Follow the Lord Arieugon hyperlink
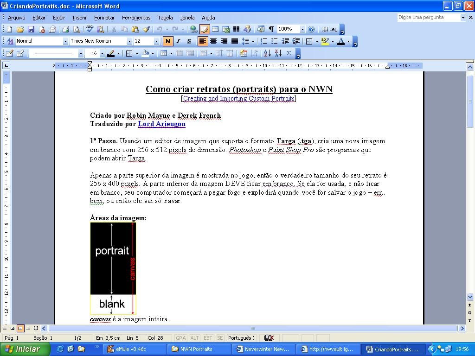The height and width of the screenshot is (356, 475). [x=161, y=124]
